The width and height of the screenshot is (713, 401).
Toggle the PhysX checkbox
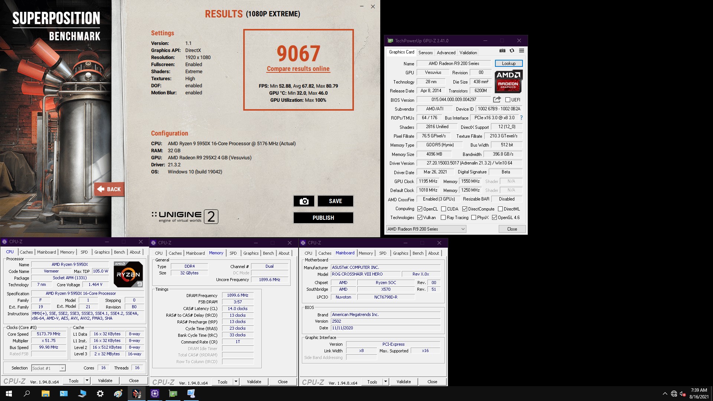tap(473, 218)
